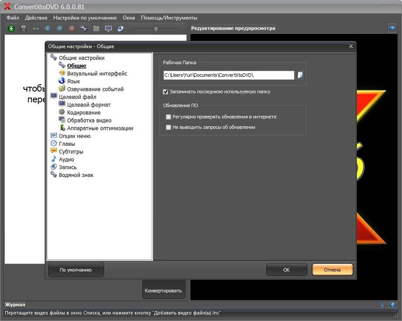Click the Merge titles toolbar icon
The image size is (402, 321).
pyautogui.click(x=36, y=29)
